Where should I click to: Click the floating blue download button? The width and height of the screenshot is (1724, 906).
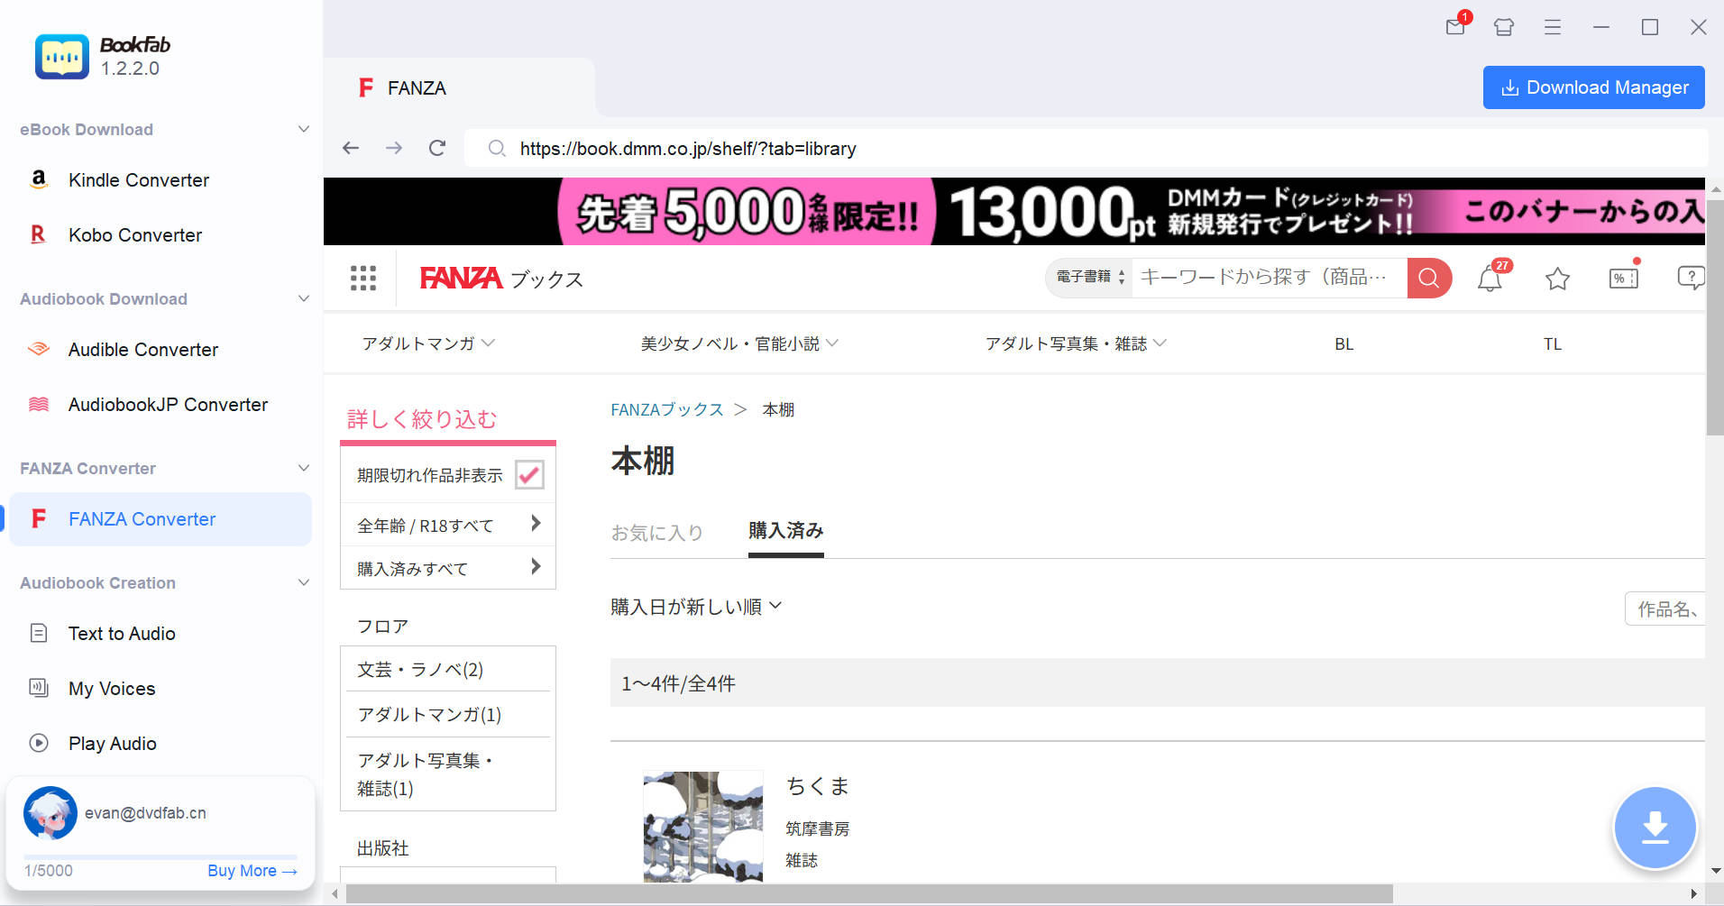[1655, 827]
